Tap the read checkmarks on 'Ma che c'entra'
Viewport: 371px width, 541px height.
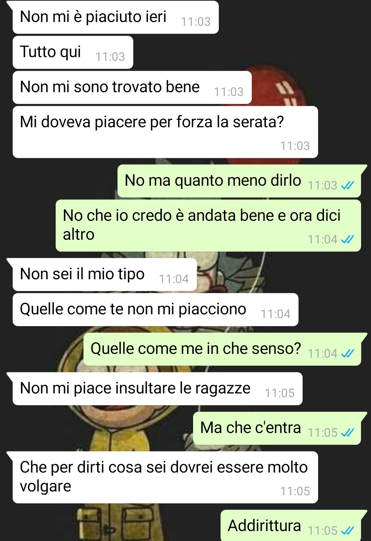click(x=347, y=433)
